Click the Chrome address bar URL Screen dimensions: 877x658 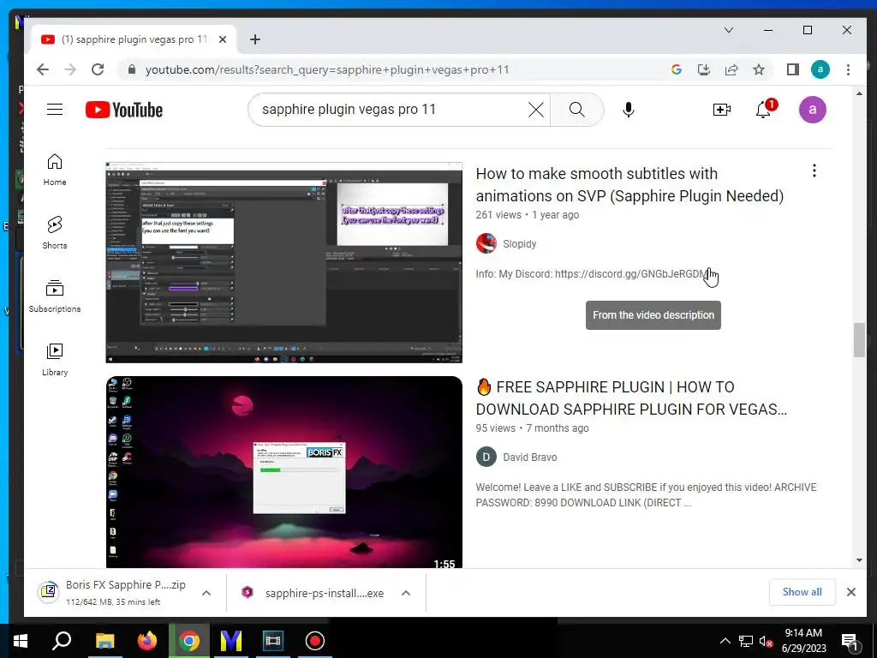[327, 70]
